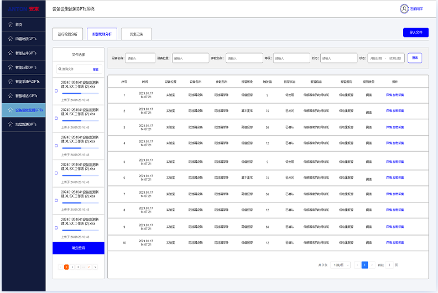Tick checkbox of first file in list

pos(56,91)
